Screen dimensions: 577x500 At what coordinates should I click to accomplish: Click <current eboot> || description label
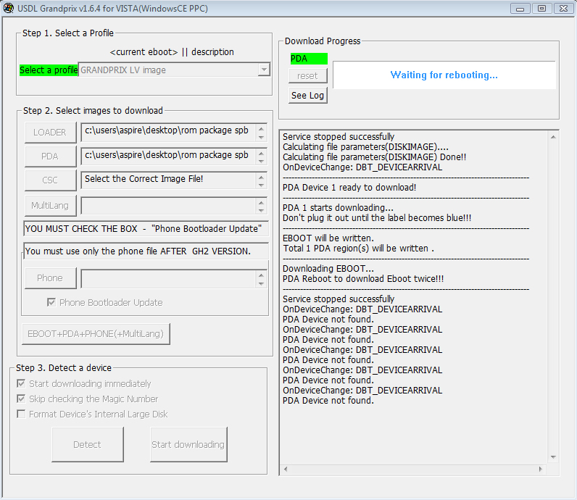pyautogui.click(x=172, y=52)
